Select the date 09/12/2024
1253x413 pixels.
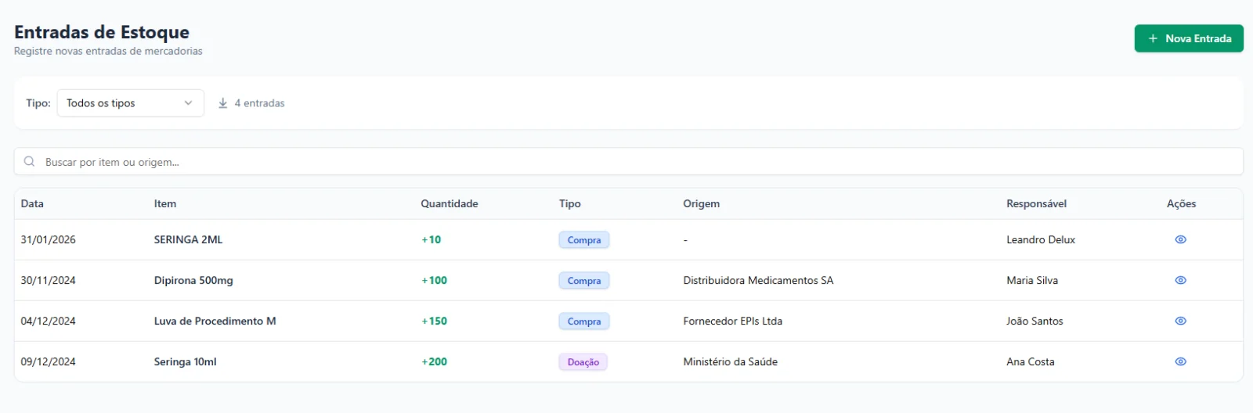tap(49, 362)
